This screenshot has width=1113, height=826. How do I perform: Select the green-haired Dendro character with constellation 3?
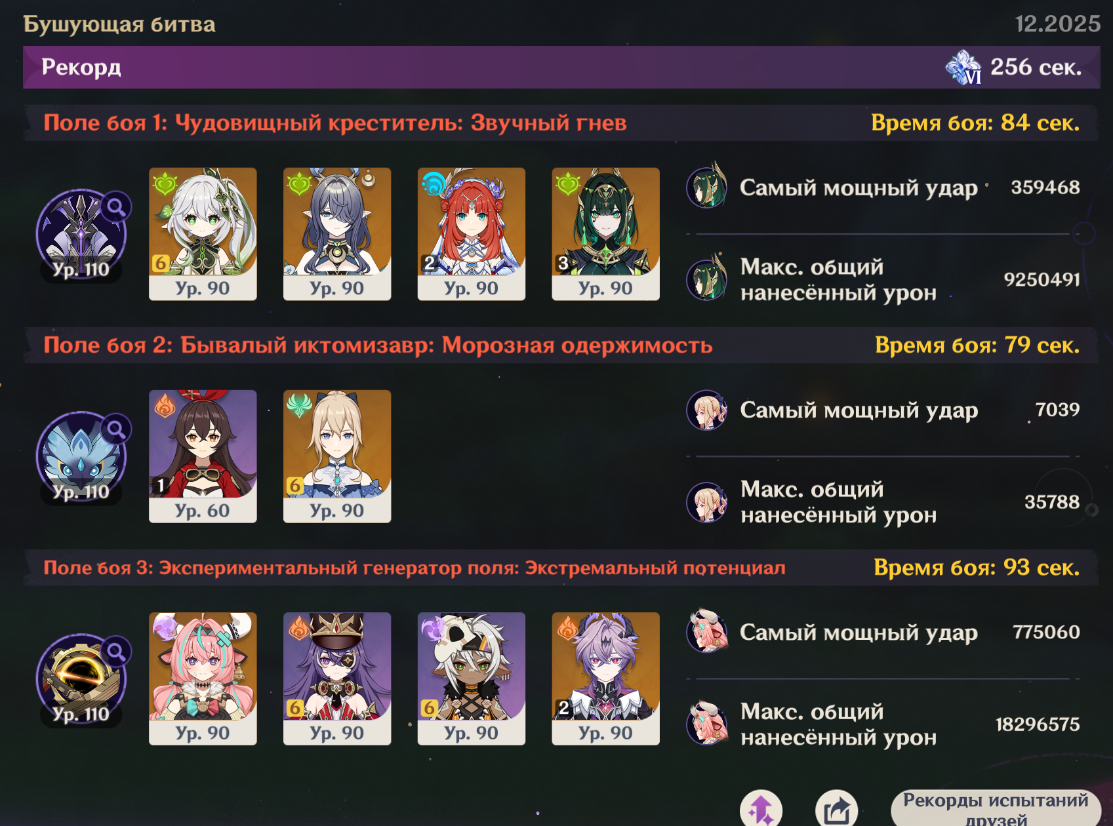tap(605, 234)
